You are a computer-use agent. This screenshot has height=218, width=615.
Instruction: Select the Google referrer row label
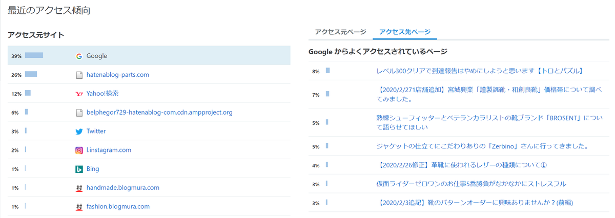pos(97,56)
